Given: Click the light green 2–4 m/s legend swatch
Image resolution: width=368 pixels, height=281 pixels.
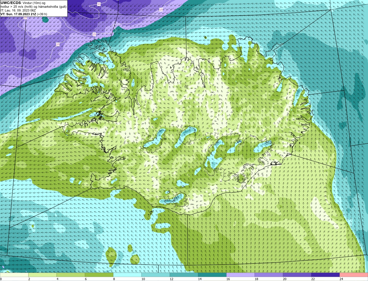Looking at the screenshot, I should (x=43, y=275).
